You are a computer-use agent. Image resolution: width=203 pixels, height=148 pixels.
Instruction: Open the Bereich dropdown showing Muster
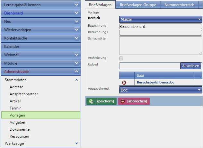(161, 20)
